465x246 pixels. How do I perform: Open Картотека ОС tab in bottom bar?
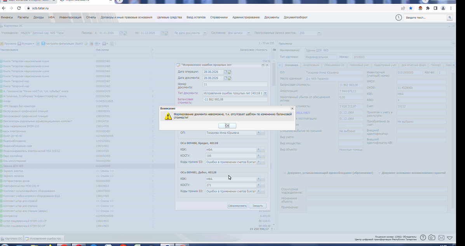point(12,238)
